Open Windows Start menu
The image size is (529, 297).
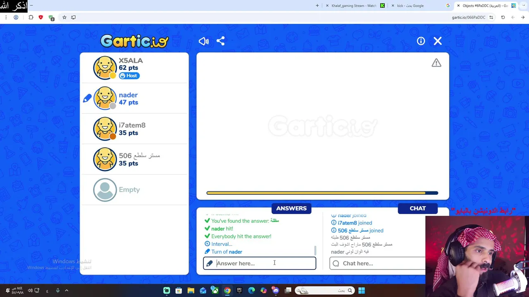point(362,290)
